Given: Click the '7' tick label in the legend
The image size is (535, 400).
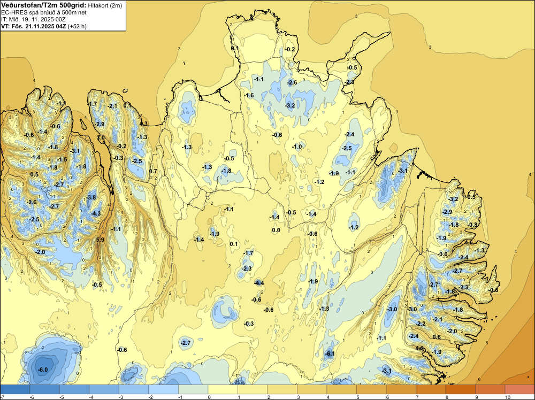Looking at the screenshot, I should pyautogui.click(x=417, y=397).
